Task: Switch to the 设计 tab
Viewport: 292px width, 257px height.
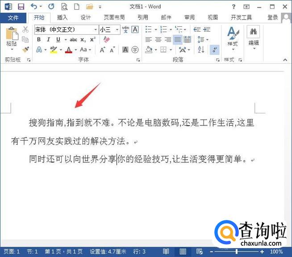Action: (x=85, y=17)
